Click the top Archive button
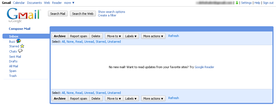The height and width of the screenshot is (107, 276). click(60, 36)
